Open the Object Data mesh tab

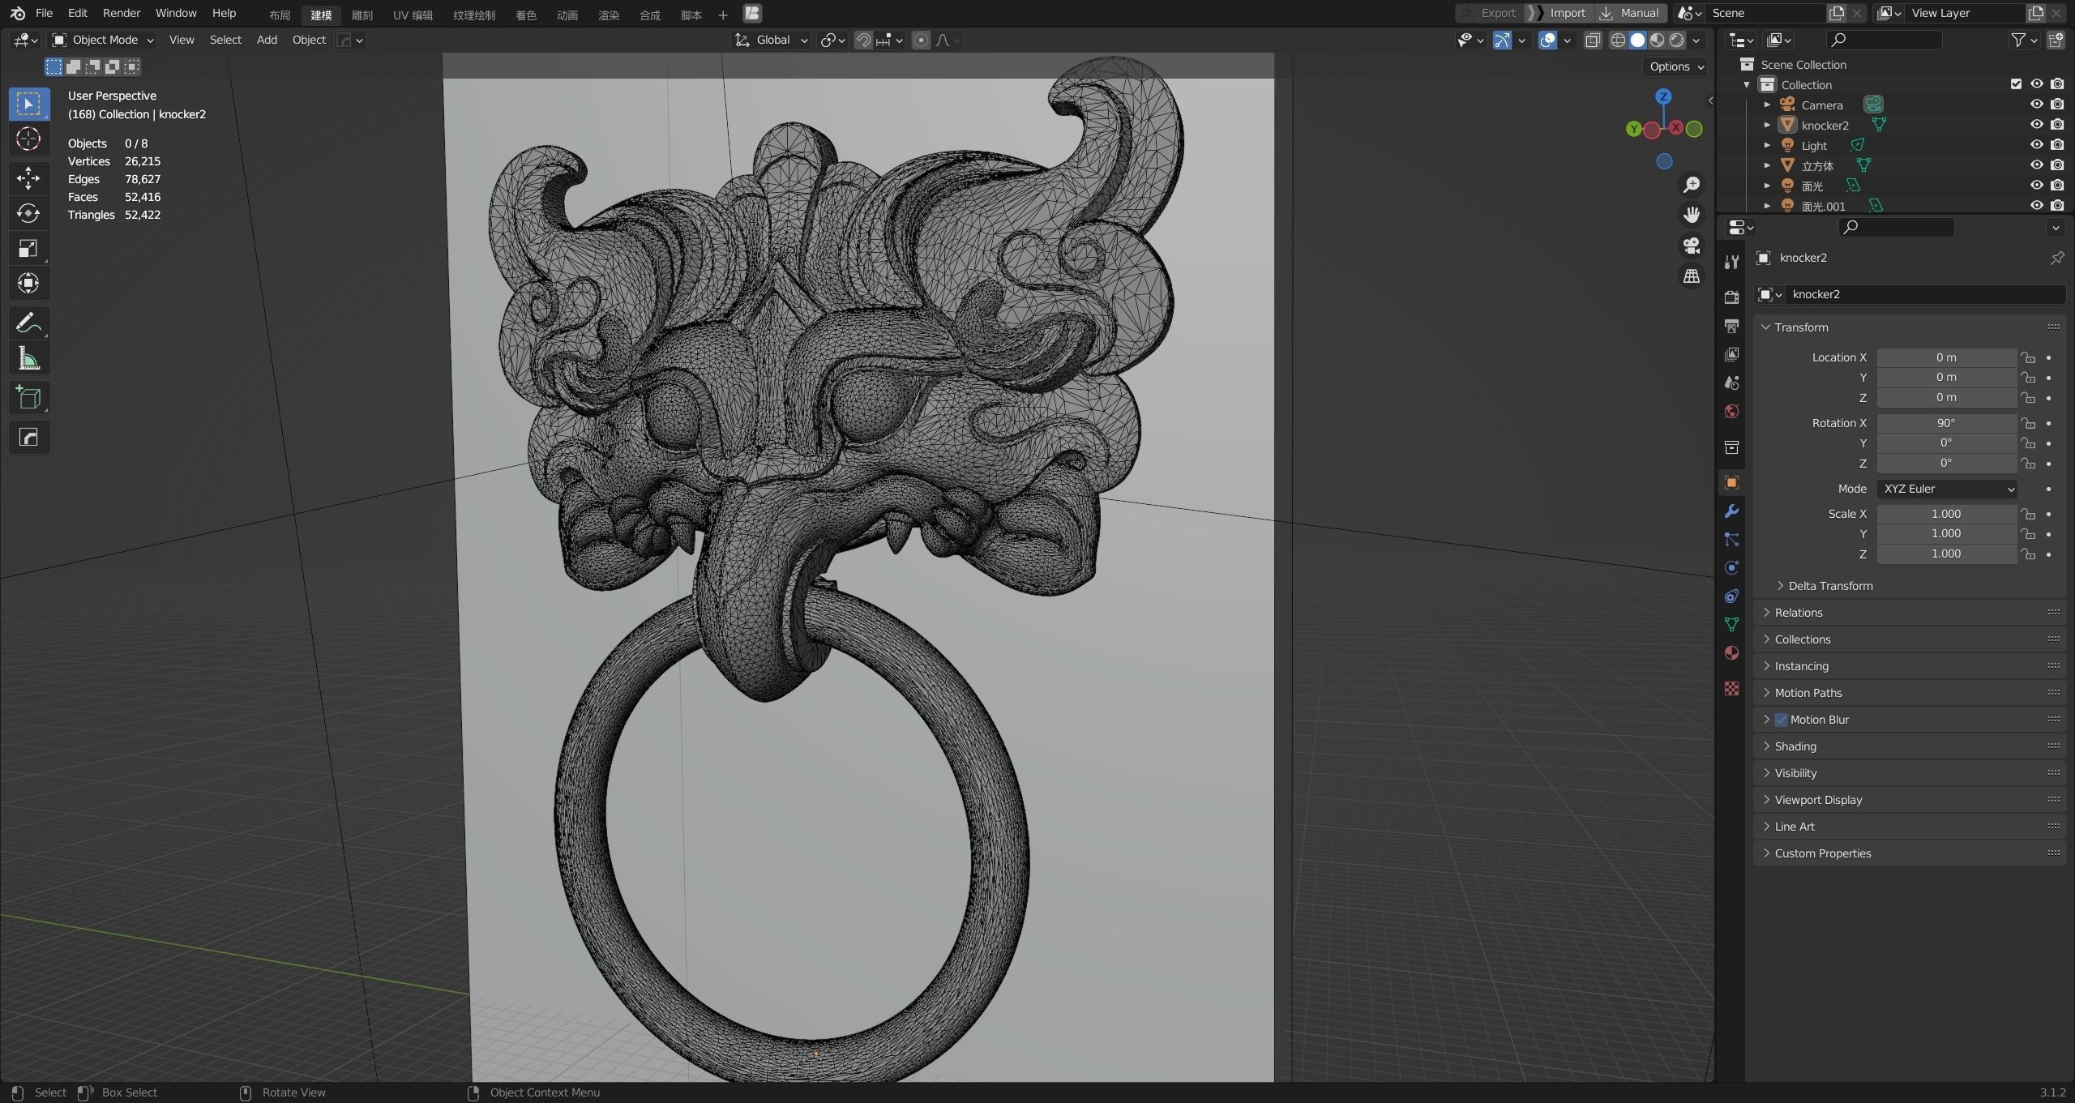[1731, 624]
